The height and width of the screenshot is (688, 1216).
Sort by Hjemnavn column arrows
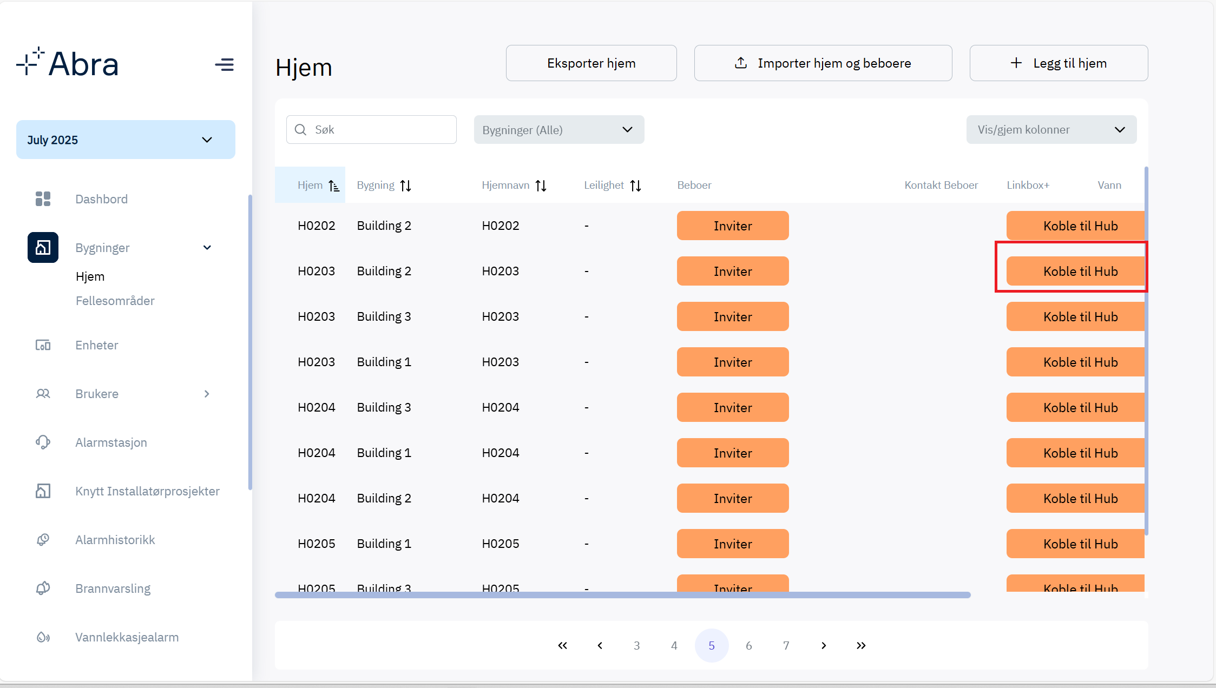pos(541,186)
